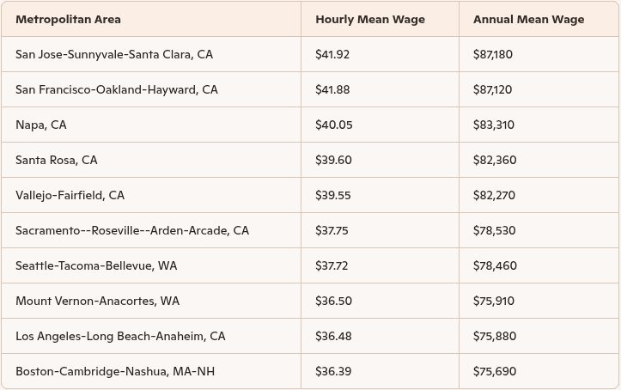
Task: Click the Metropolitan Area column header
Action: [x=68, y=19]
